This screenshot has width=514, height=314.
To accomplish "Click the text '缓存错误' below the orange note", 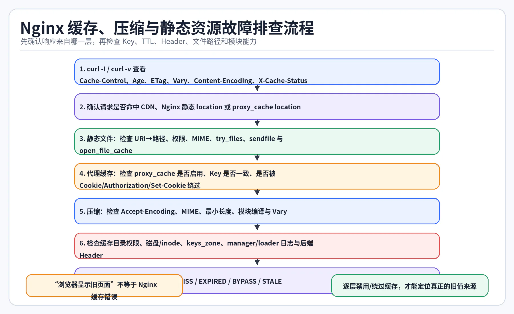I will coord(104,297).
